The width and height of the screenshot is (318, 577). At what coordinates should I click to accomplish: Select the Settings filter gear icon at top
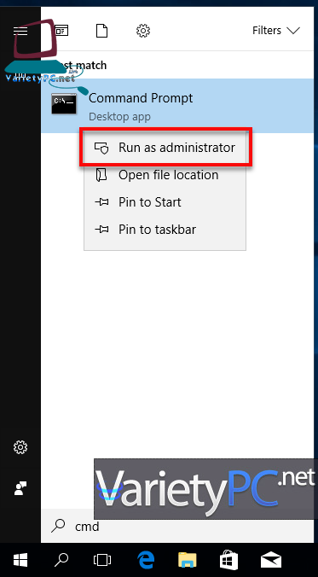143,31
